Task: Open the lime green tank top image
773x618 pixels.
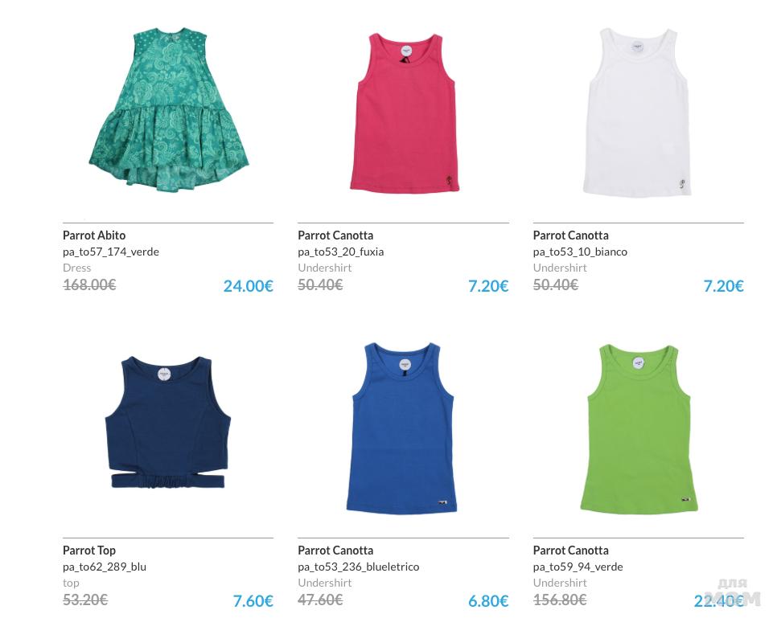Action: point(639,429)
